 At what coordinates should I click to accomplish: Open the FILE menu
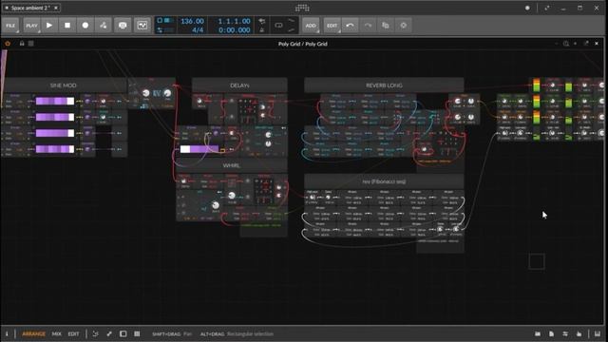[10, 26]
